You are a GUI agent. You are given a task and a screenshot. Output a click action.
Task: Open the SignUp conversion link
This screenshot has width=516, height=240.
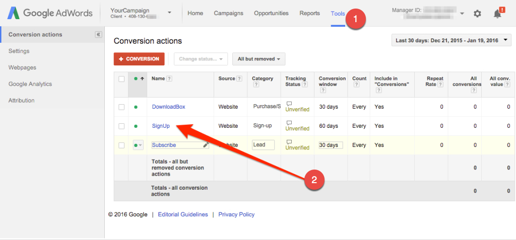[x=161, y=126]
